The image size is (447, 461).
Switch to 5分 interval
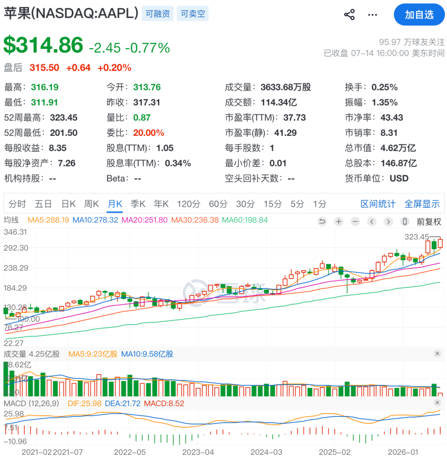tap(297, 204)
